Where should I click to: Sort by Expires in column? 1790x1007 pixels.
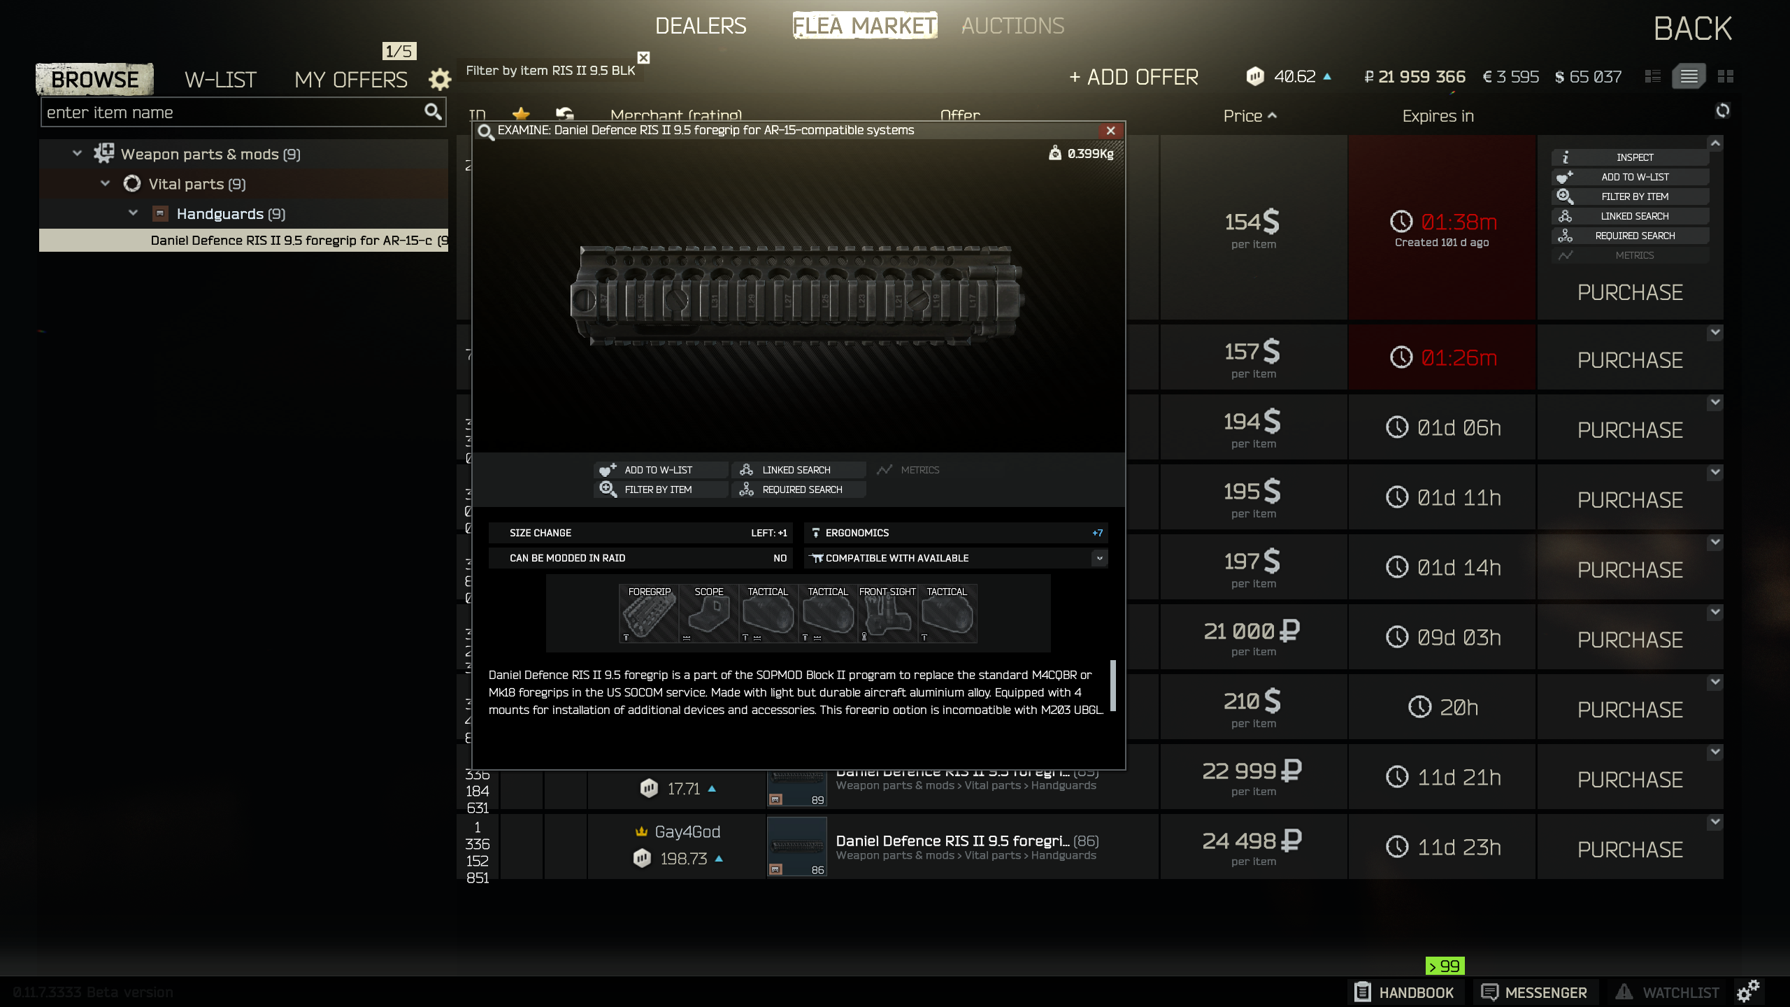[1438, 115]
